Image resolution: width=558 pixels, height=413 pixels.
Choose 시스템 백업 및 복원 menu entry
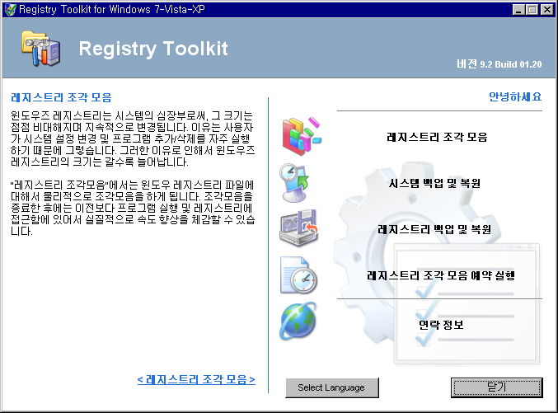coord(434,183)
